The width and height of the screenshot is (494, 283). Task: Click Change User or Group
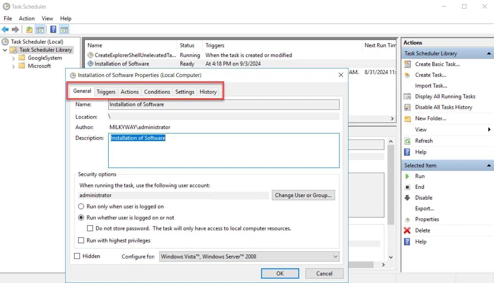click(x=303, y=195)
